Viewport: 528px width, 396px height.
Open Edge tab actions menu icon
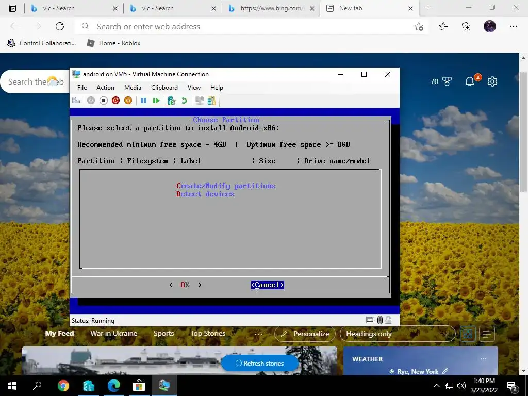pos(12,8)
